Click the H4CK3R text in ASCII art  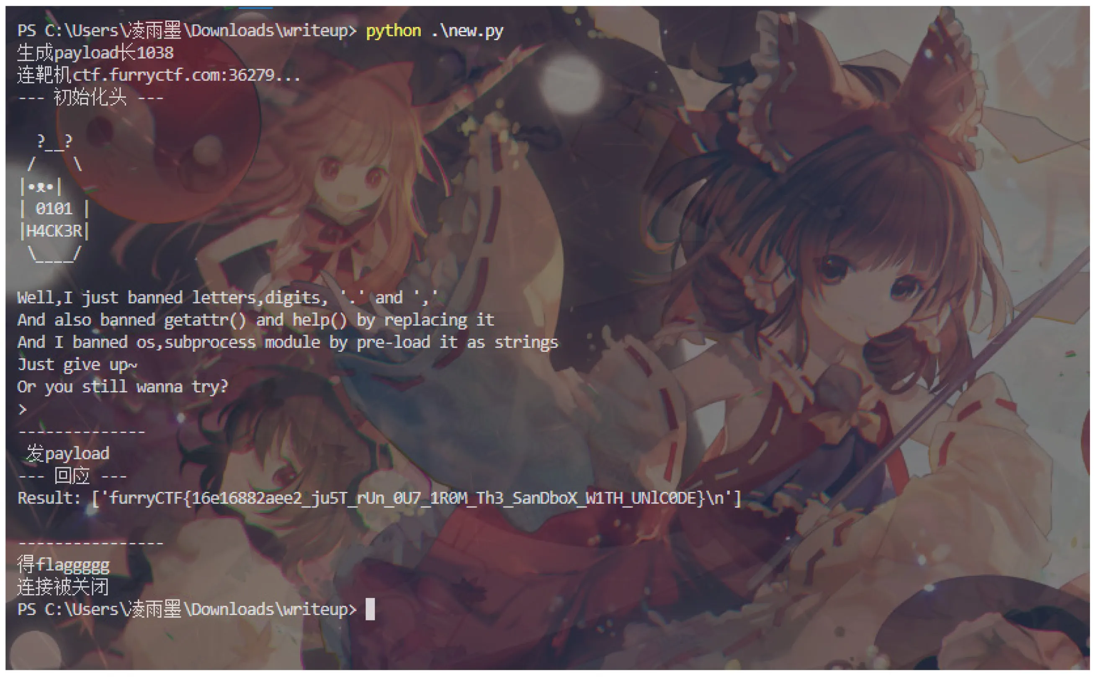54,231
